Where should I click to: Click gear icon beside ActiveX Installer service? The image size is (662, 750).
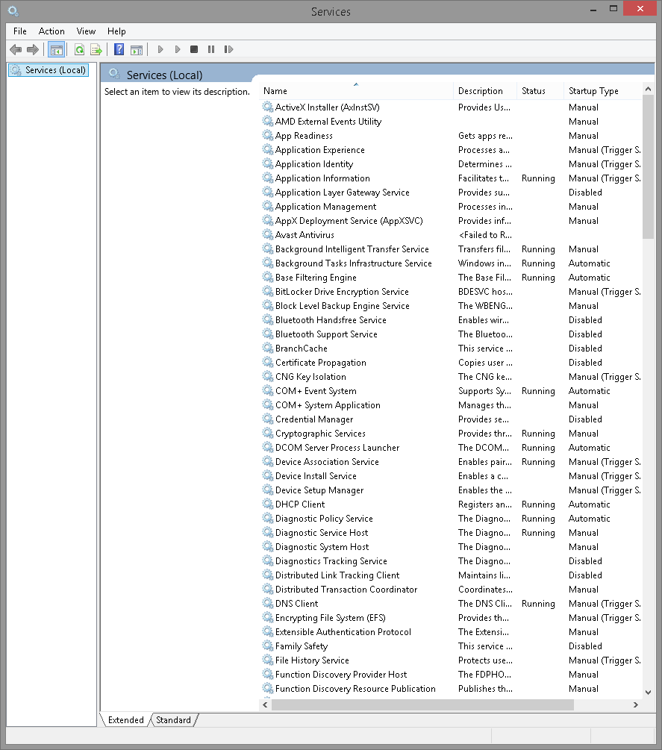(x=268, y=107)
